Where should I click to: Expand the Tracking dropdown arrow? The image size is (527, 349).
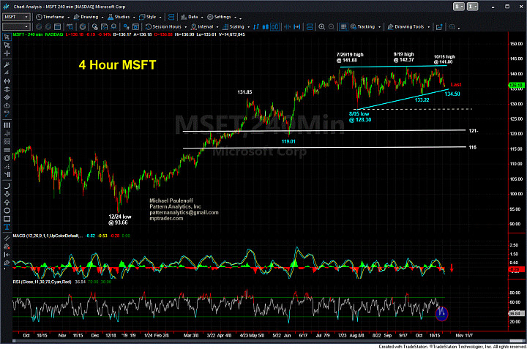(x=379, y=27)
